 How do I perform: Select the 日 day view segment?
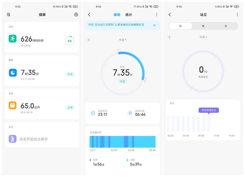click(x=180, y=26)
